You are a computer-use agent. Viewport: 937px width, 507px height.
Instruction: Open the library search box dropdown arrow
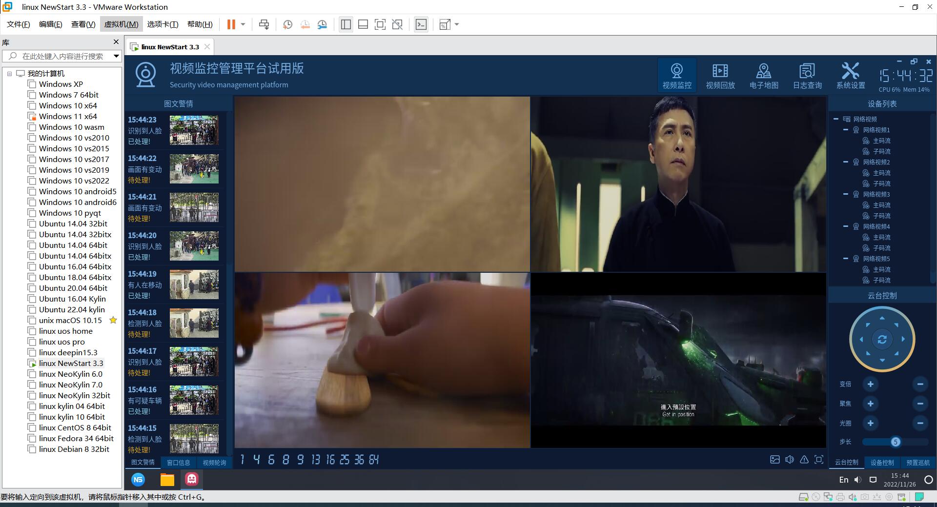click(x=116, y=56)
